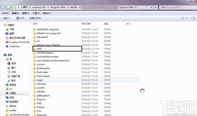Open OneDrive in the sidebar
This screenshot has height=116, width=197.
pos(13,46)
